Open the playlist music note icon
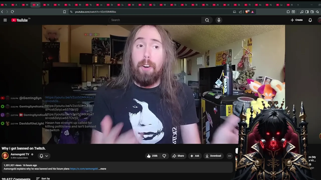 pos(302,12)
